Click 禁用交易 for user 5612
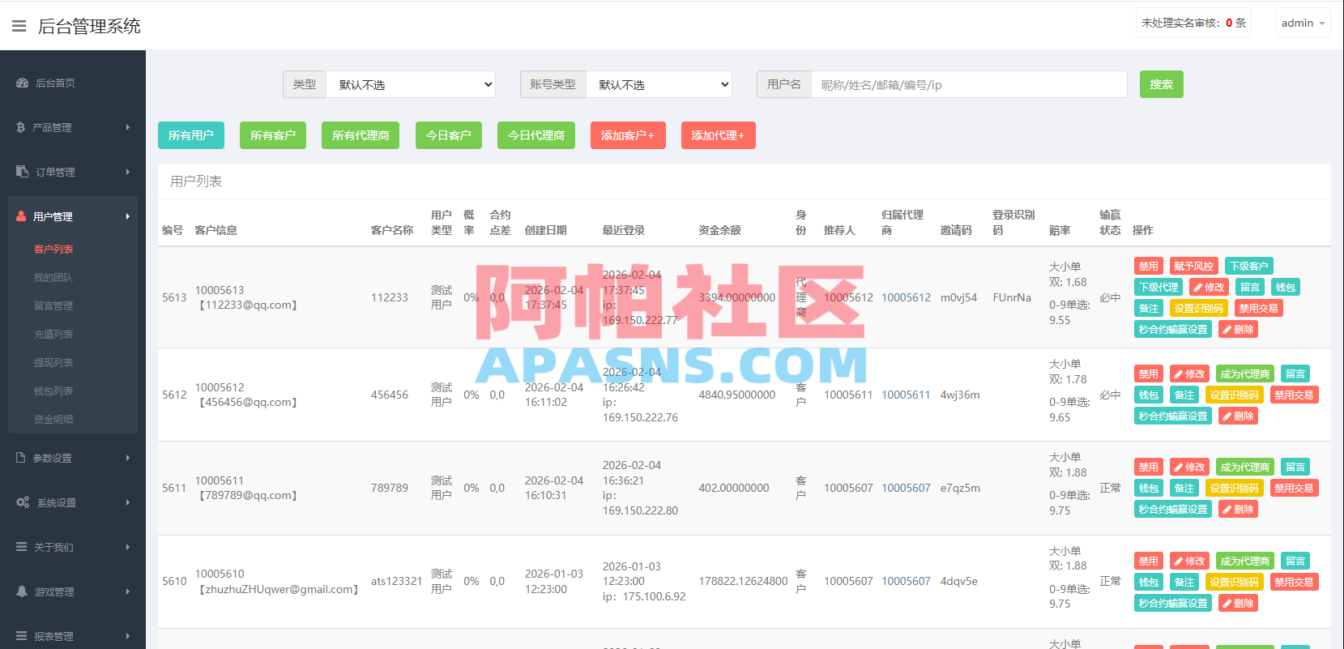Viewport: 1344px width, 649px height. tap(1294, 395)
